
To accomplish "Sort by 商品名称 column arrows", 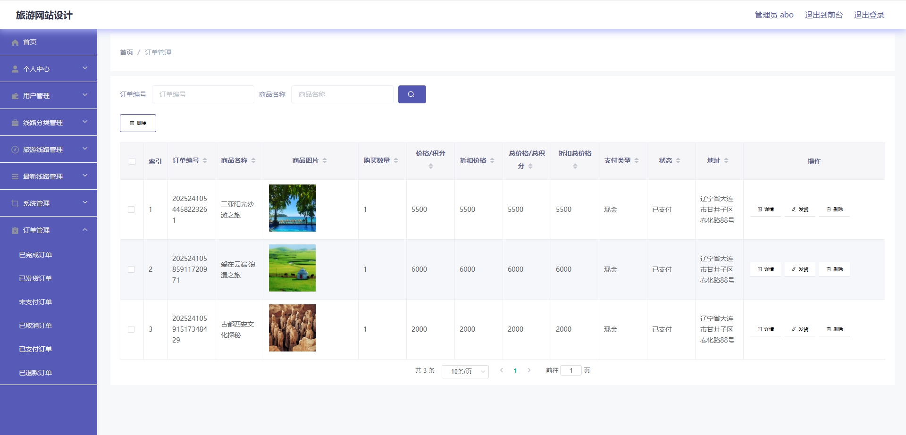I will (253, 161).
